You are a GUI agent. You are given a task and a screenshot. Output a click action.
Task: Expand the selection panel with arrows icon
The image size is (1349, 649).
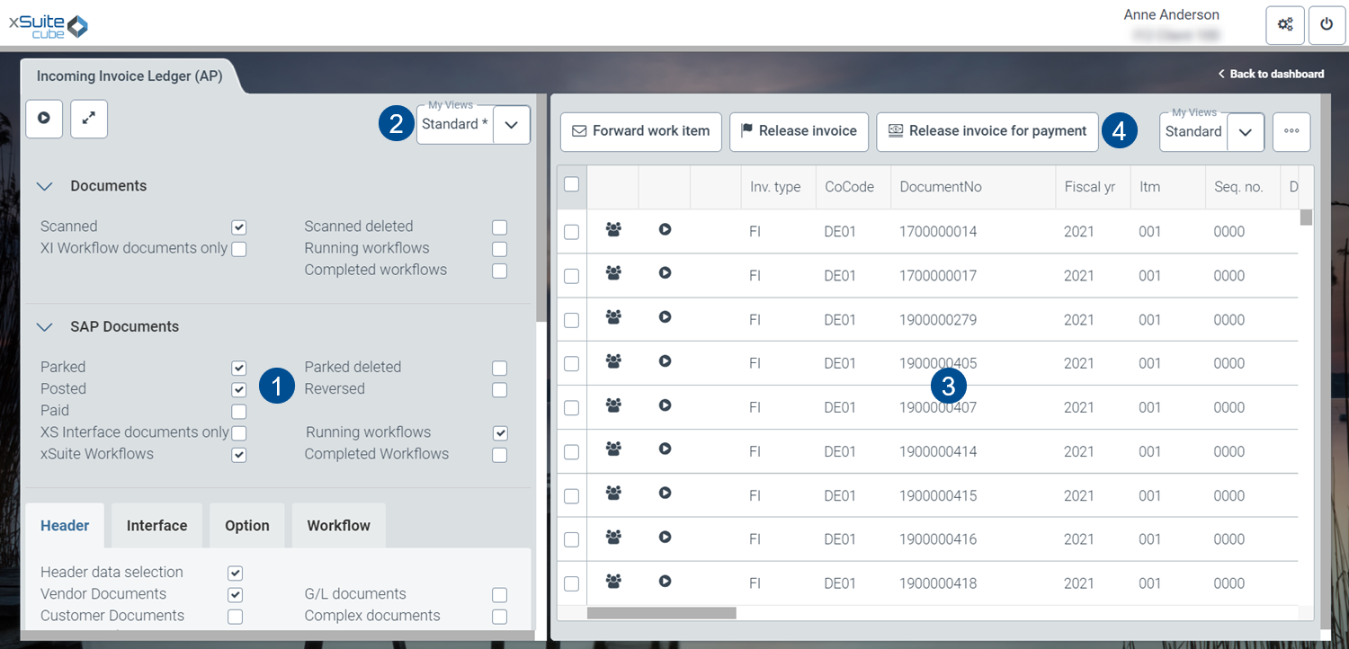pos(89,119)
